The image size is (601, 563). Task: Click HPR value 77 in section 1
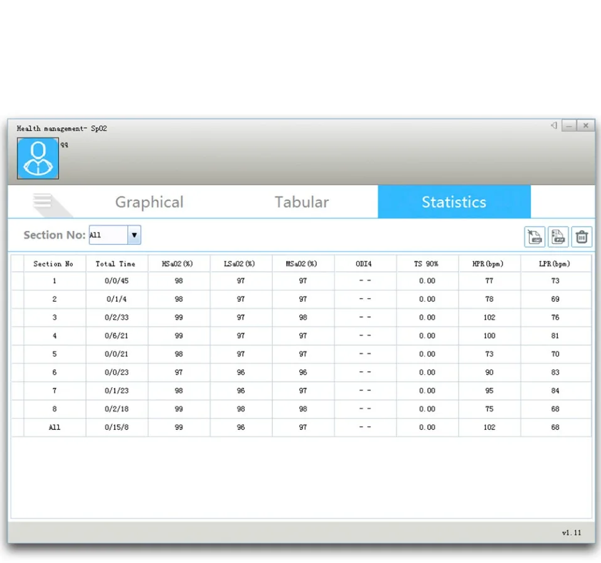coord(489,281)
